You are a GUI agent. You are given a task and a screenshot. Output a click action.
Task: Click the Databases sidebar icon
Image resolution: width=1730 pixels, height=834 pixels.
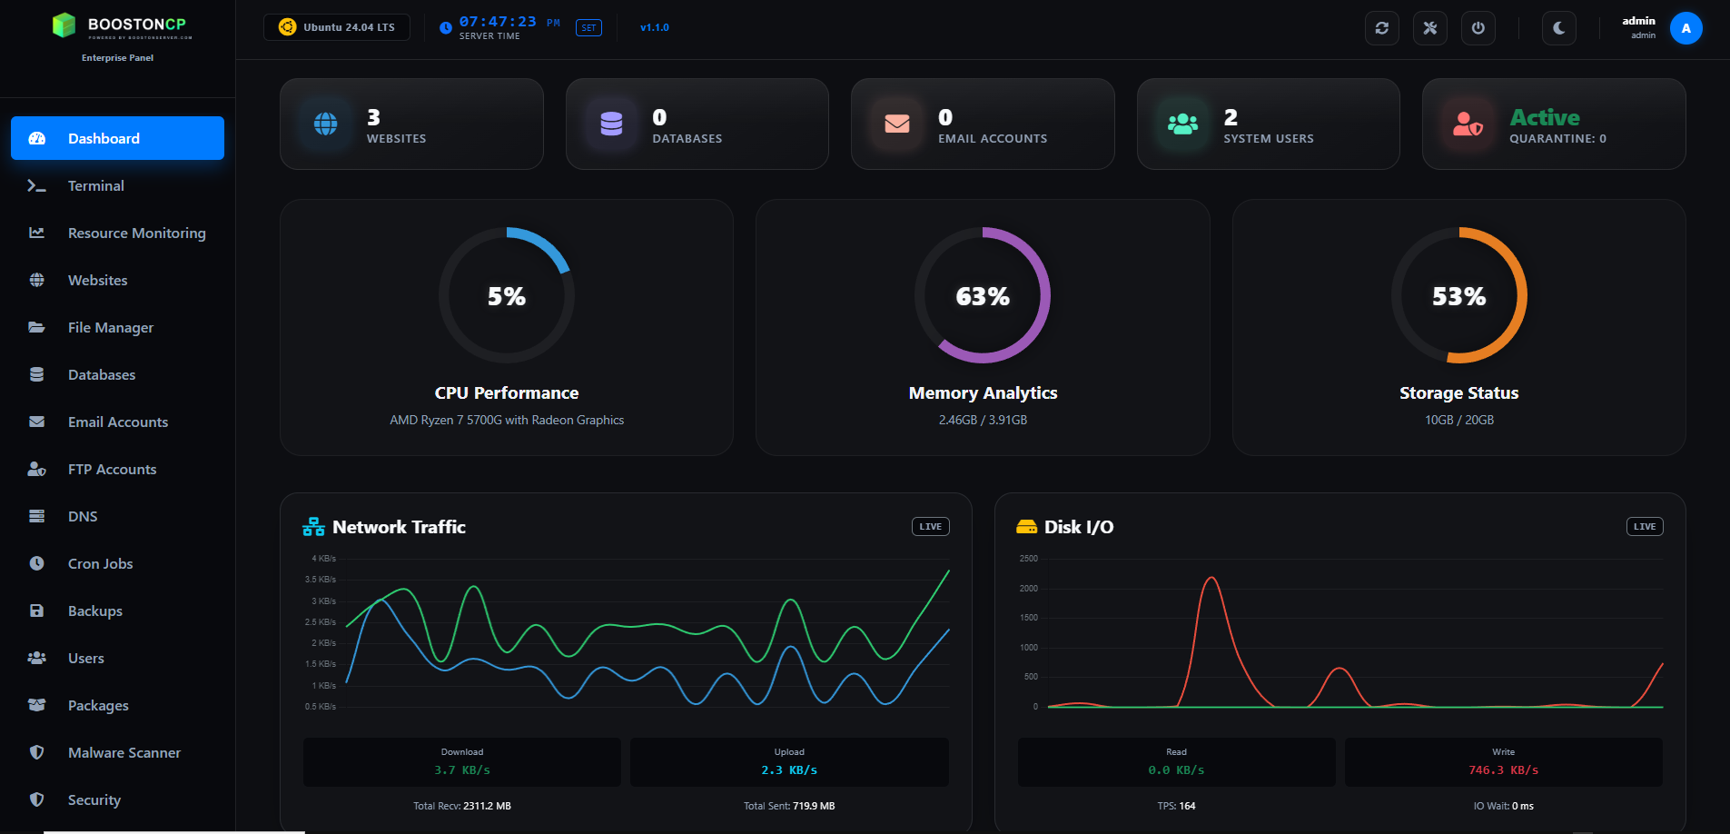36,374
